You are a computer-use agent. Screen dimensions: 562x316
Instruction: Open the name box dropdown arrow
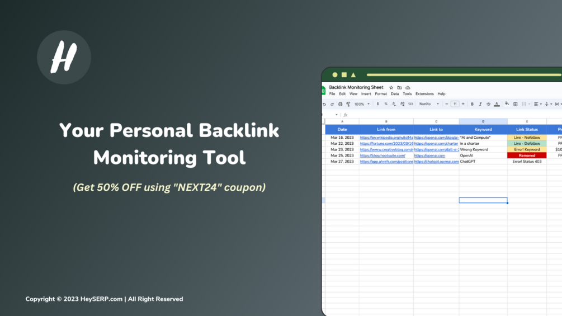pos(336,115)
